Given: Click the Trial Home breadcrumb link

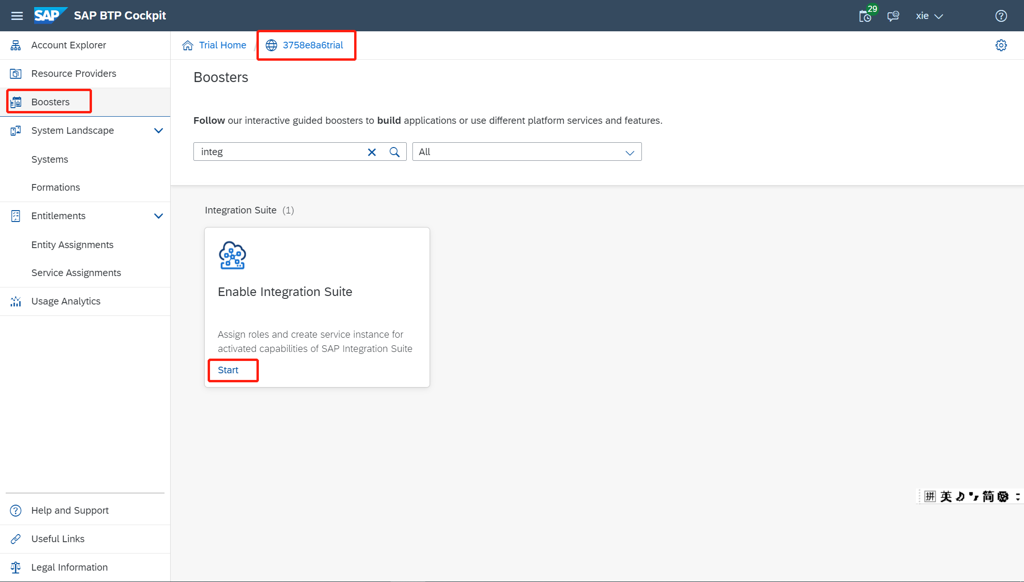Looking at the screenshot, I should [222, 45].
